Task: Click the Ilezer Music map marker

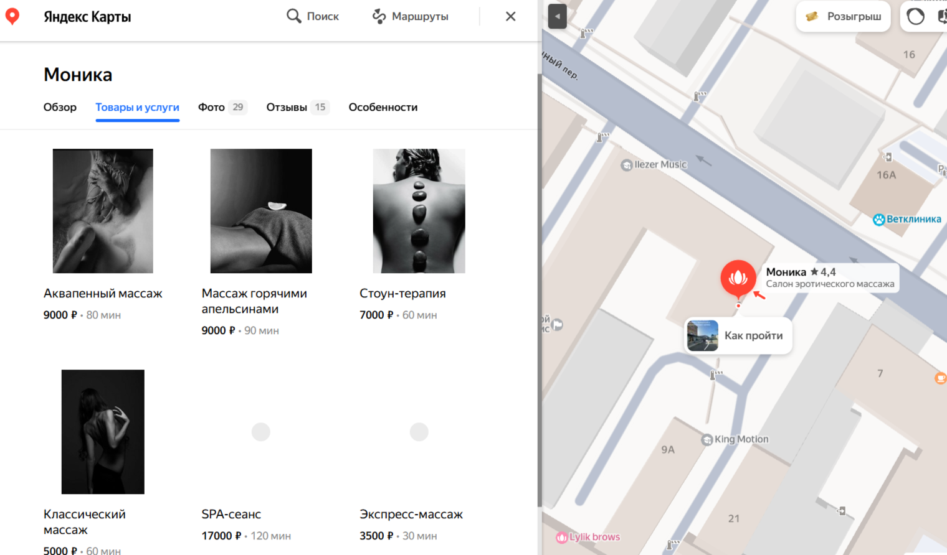Action: (x=627, y=166)
